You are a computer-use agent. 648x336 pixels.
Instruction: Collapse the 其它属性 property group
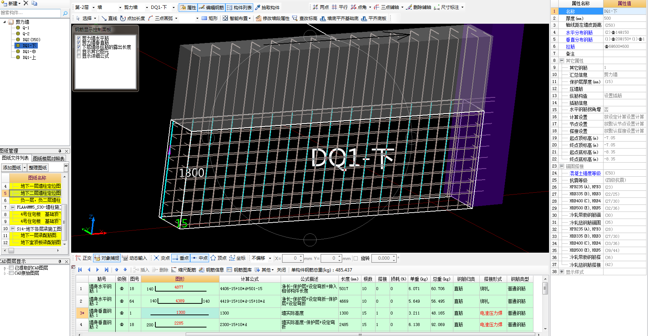tap(562, 61)
